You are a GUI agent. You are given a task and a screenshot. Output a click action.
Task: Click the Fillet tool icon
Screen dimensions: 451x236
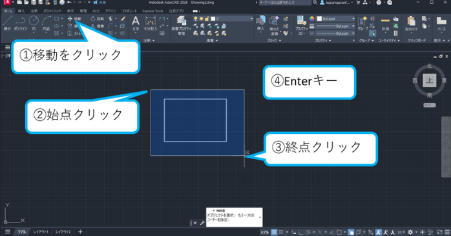click(110, 26)
